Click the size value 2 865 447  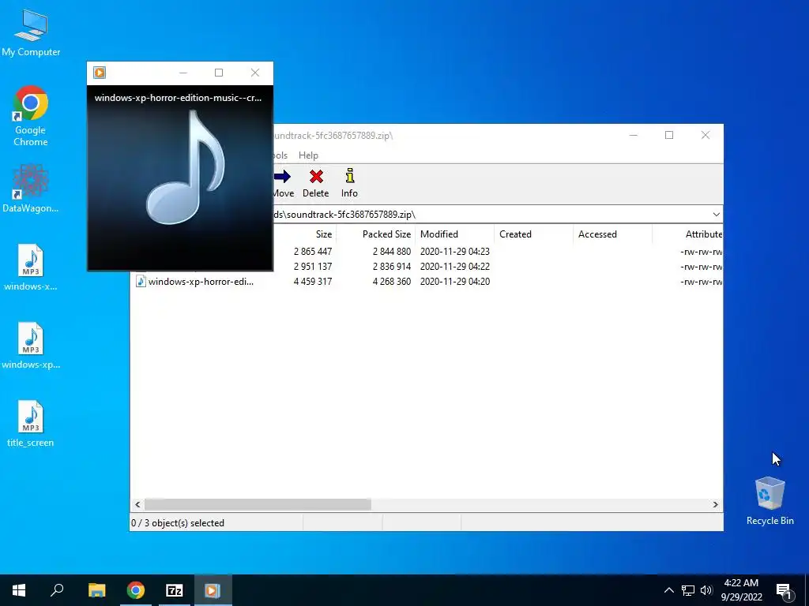(x=313, y=252)
